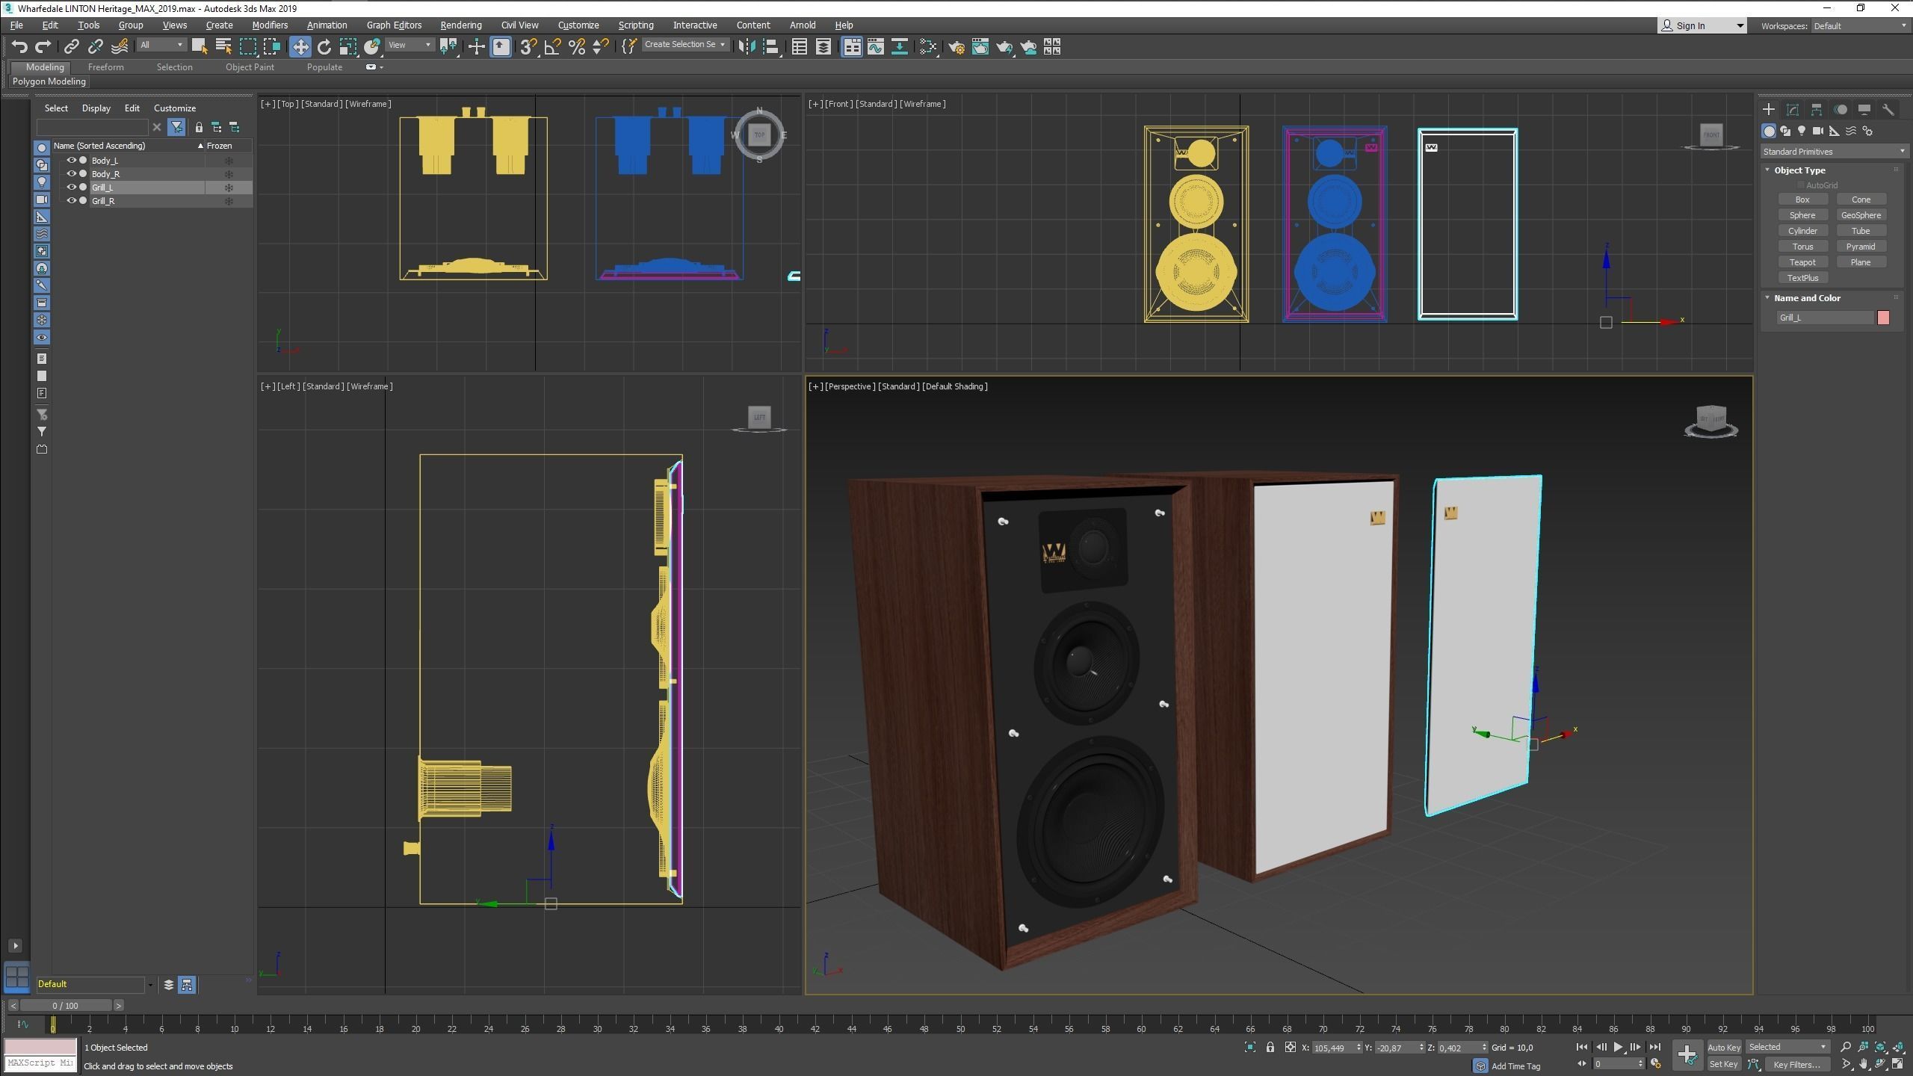Open the Rendering menu
Image resolution: width=1913 pixels, height=1076 pixels.
coord(461,25)
